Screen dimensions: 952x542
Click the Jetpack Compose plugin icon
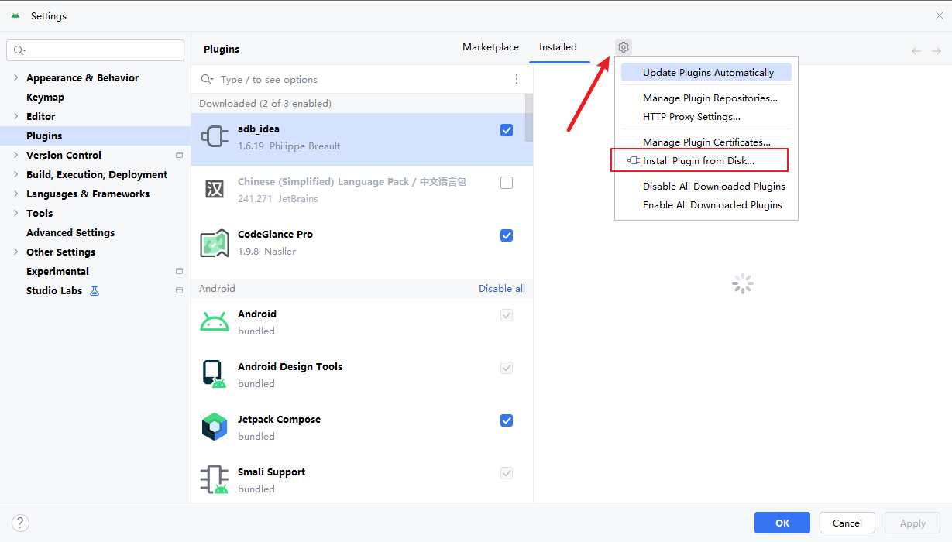(215, 427)
